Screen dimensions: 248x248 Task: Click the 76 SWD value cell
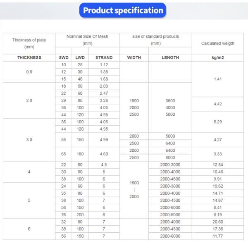(63, 215)
